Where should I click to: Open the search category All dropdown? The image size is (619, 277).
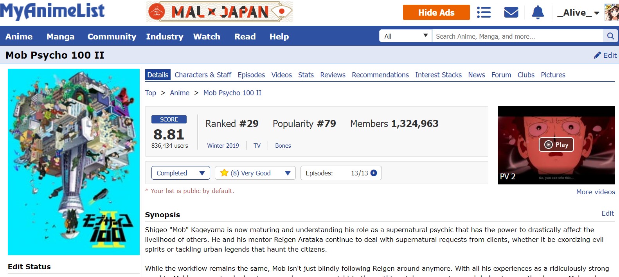405,36
